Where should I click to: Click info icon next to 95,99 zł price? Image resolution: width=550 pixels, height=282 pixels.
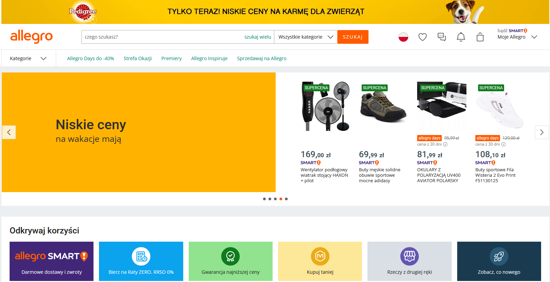(x=445, y=144)
